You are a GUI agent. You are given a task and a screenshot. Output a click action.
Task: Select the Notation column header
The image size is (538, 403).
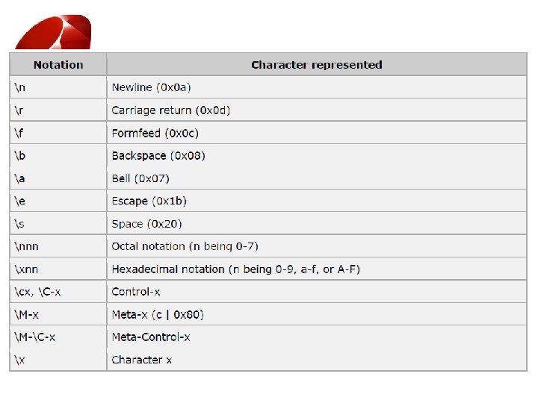pos(58,65)
